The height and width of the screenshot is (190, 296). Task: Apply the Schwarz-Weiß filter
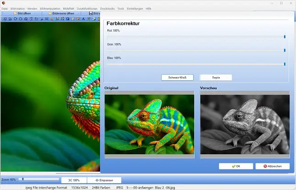[177, 78]
